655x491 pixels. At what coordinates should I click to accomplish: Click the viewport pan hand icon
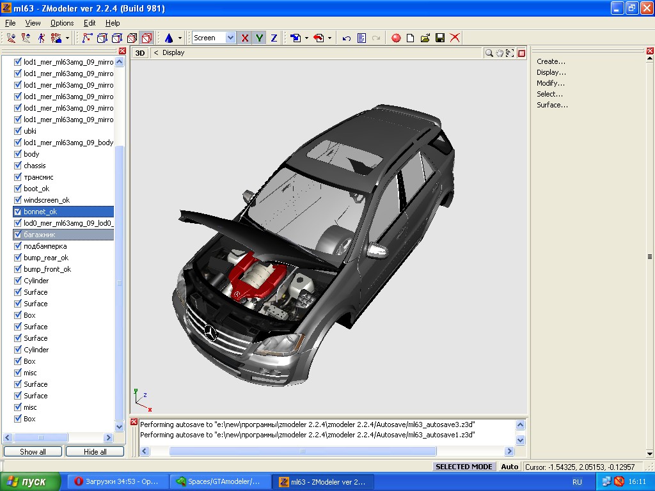point(499,53)
